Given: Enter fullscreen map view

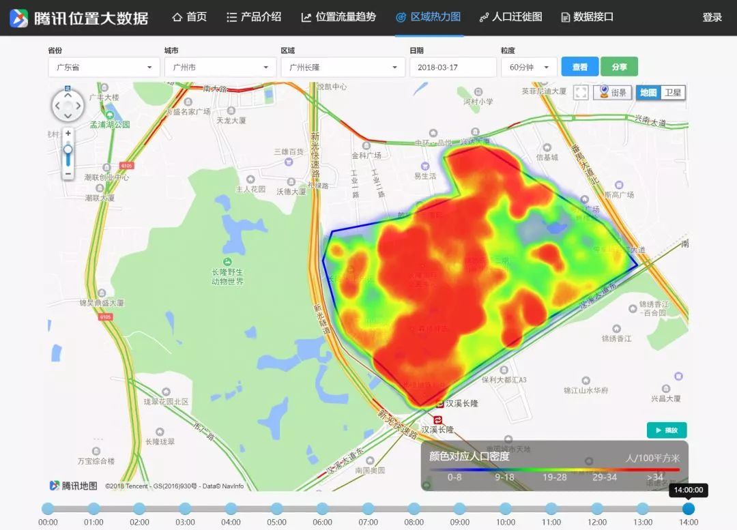Looking at the screenshot, I should coord(581,93).
